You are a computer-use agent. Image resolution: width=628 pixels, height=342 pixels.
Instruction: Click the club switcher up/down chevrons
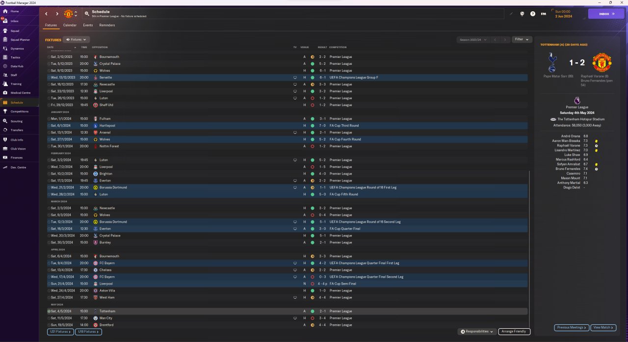click(x=76, y=14)
